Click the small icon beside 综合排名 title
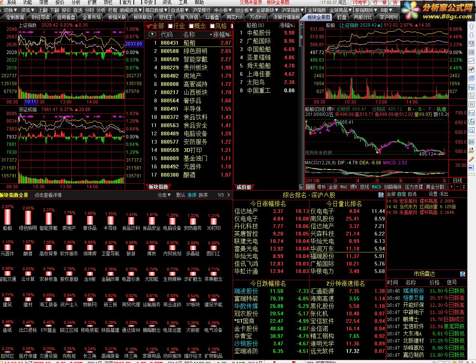 coord(381,195)
